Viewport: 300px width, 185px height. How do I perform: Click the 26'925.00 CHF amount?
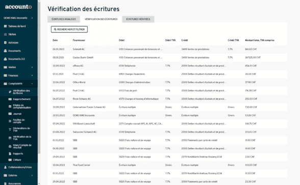coord(253,57)
